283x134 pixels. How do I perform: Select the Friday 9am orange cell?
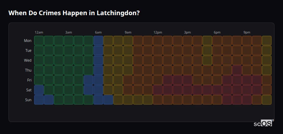point(128,80)
